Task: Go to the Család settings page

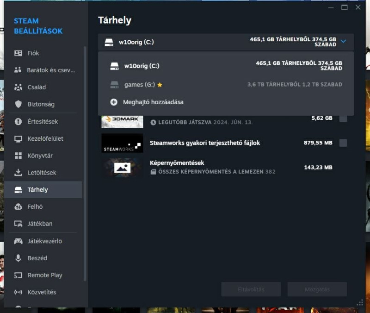Action: click(x=43, y=87)
